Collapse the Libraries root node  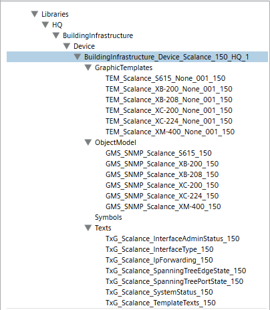coord(35,14)
